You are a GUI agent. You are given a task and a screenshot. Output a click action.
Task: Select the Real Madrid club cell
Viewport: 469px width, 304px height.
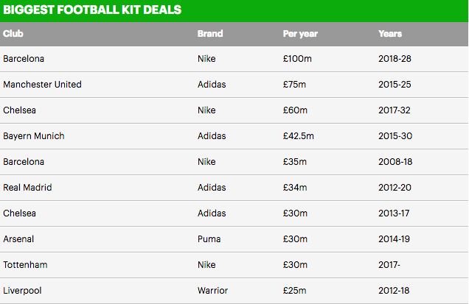click(27, 188)
